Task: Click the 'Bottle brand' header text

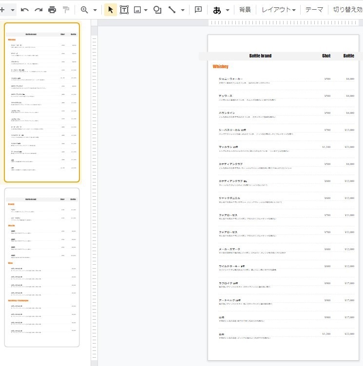Action: [x=260, y=56]
